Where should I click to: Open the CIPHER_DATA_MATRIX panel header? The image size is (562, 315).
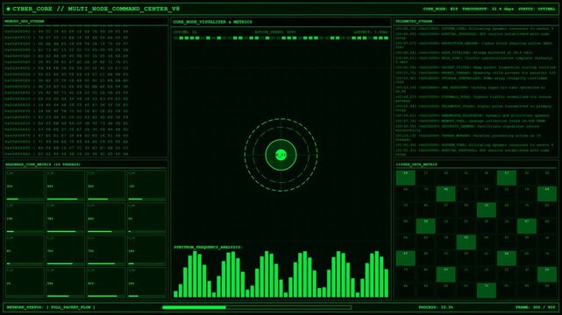[416, 164]
